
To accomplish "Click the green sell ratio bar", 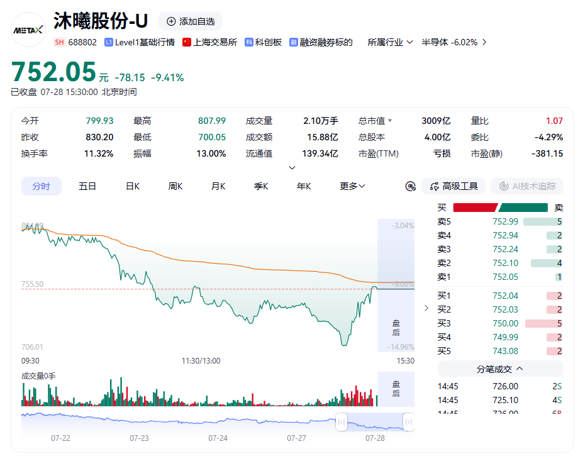I will point(523,208).
